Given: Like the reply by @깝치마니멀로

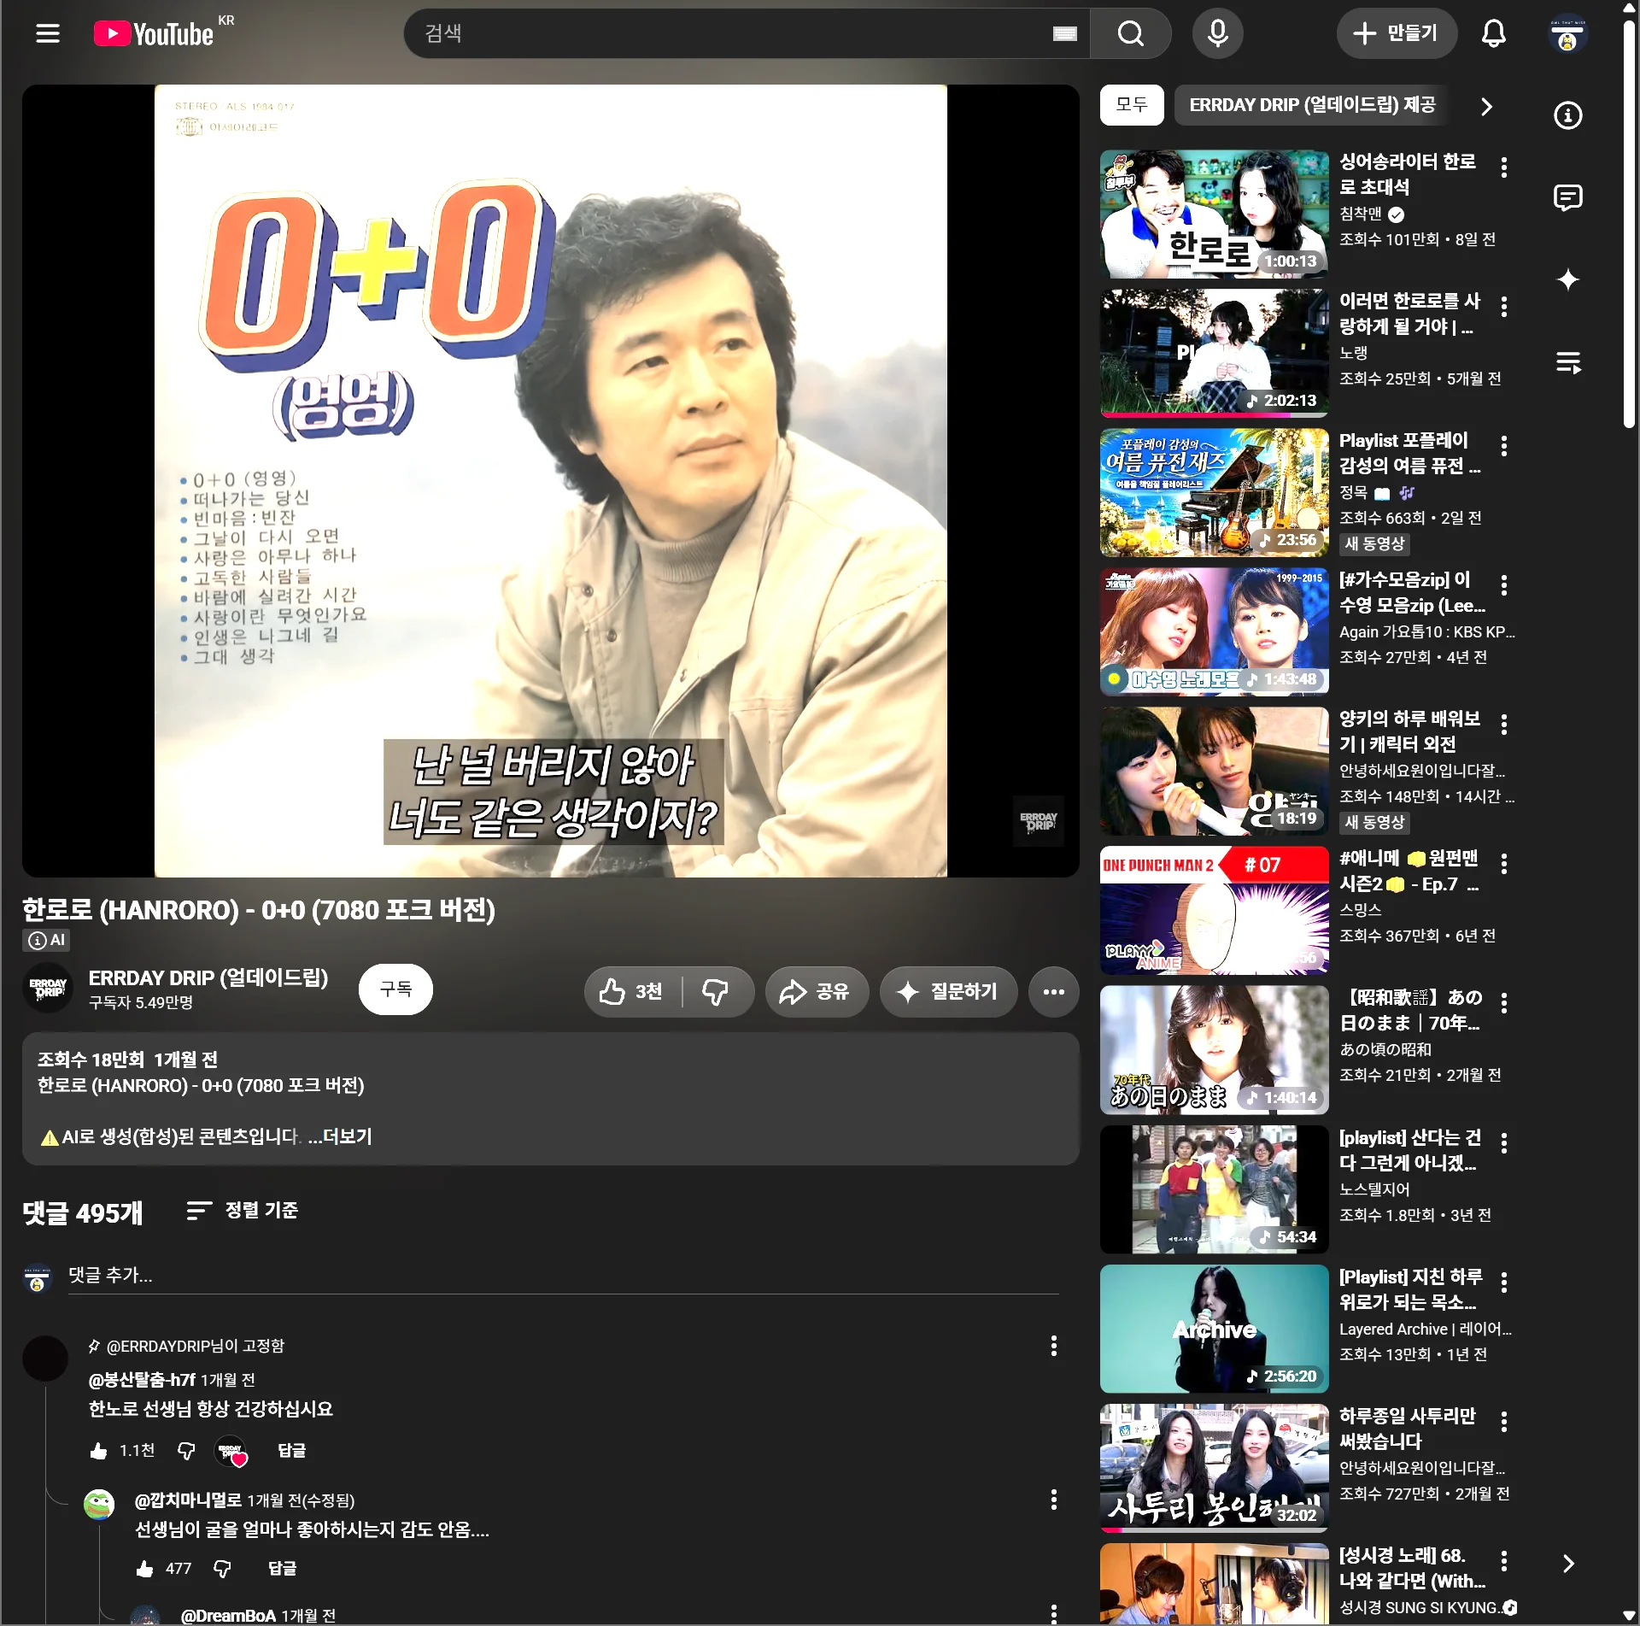Looking at the screenshot, I should click(145, 1569).
